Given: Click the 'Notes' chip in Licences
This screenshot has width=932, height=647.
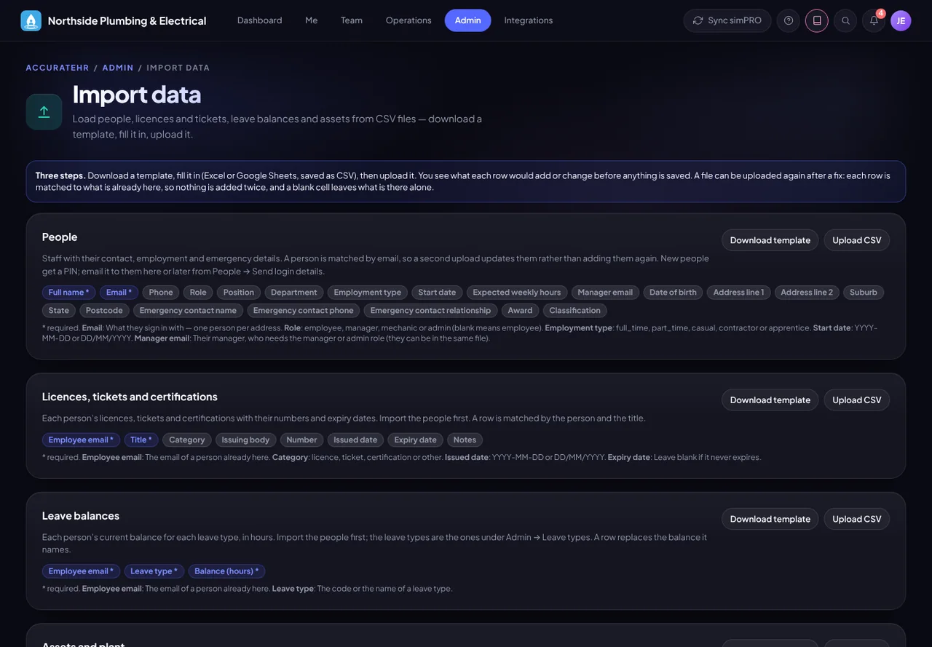Looking at the screenshot, I should (x=465, y=440).
